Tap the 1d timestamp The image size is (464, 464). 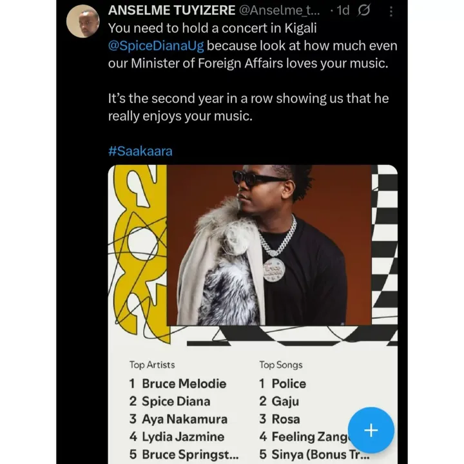[x=343, y=11]
